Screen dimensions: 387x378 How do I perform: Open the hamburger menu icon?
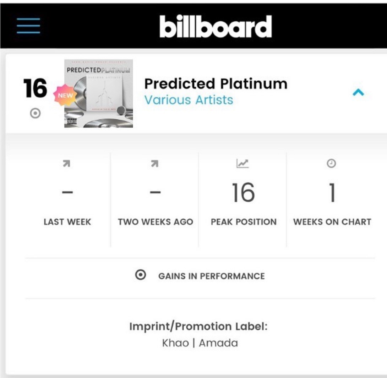(x=28, y=26)
